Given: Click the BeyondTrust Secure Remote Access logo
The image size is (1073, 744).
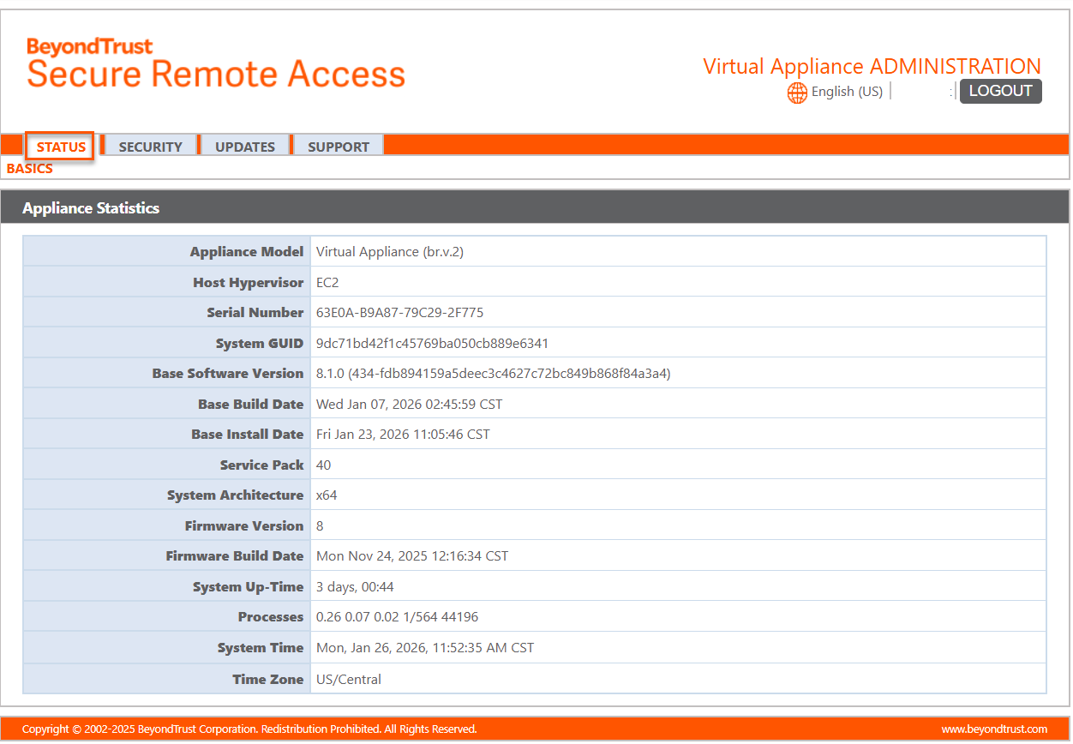Looking at the screenshot, I should coord(216,63).
